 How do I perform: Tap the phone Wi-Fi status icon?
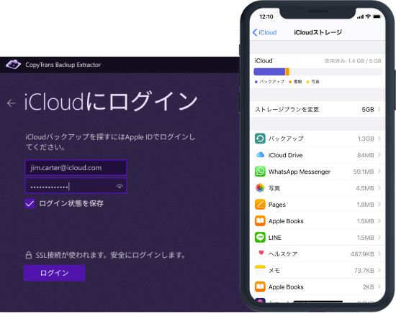[x=368, y=17]
